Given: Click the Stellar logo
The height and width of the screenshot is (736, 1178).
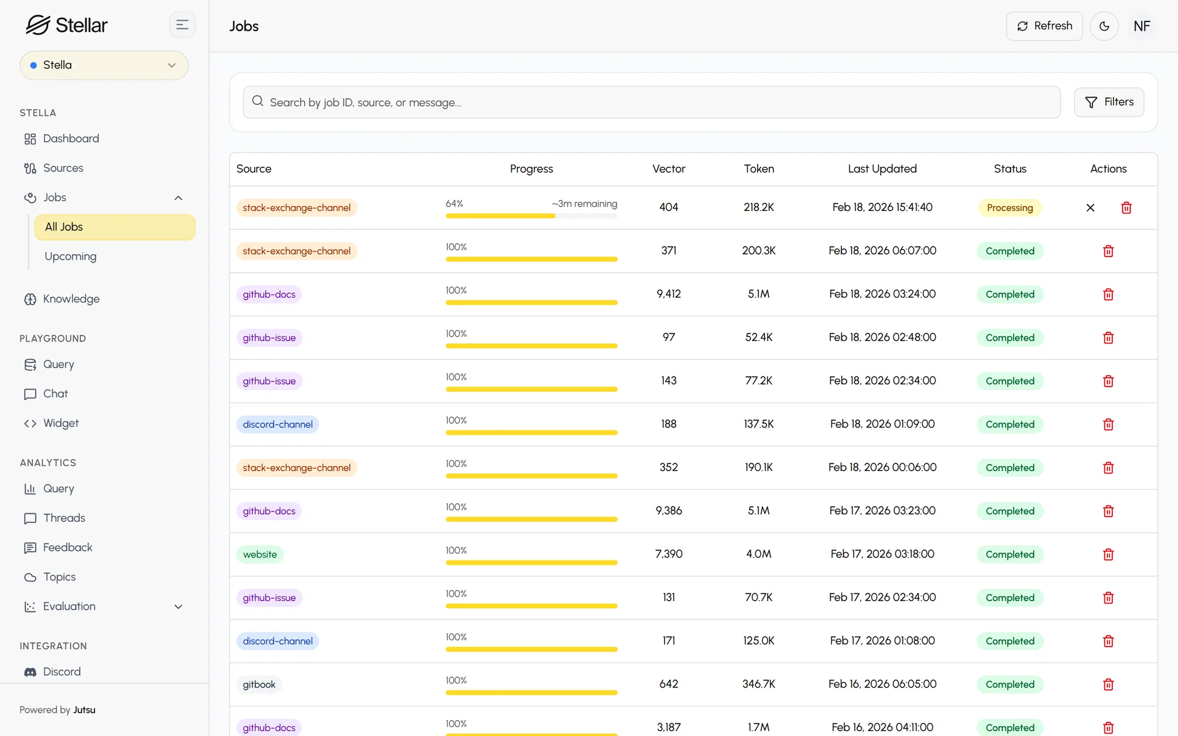Looking at the screenshot, I should [x=66, y=25].
